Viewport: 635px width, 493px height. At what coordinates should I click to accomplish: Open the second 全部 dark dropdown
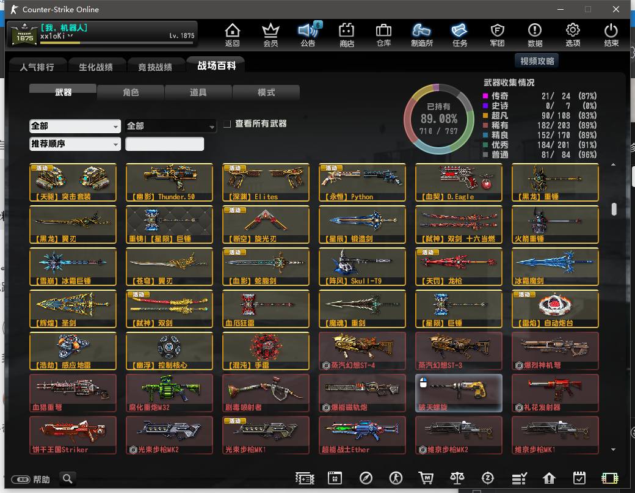[x=170, y=126]
